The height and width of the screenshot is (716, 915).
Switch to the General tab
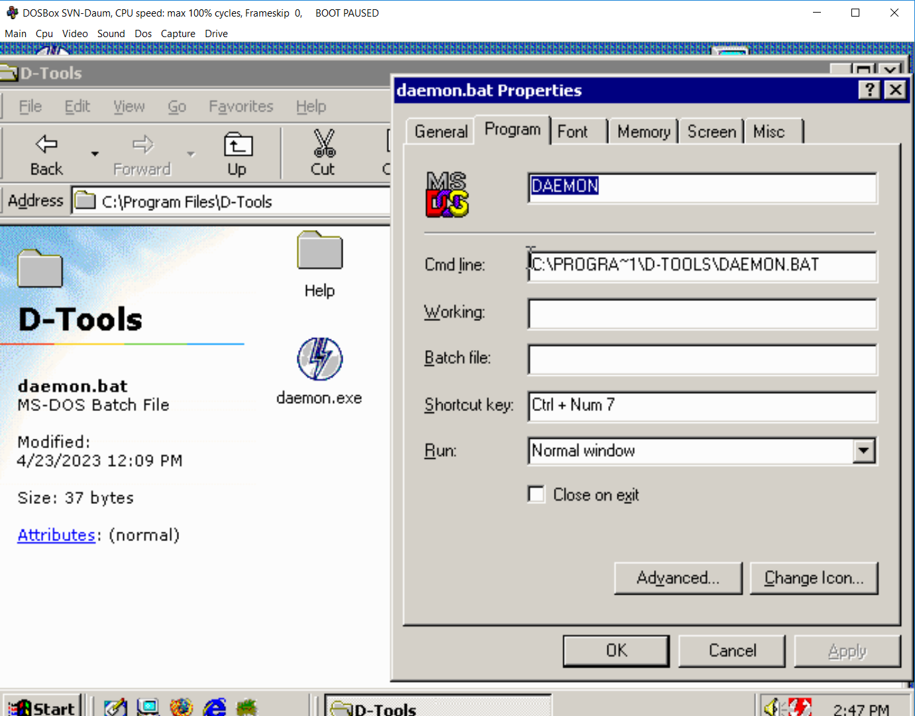(441, 132)
